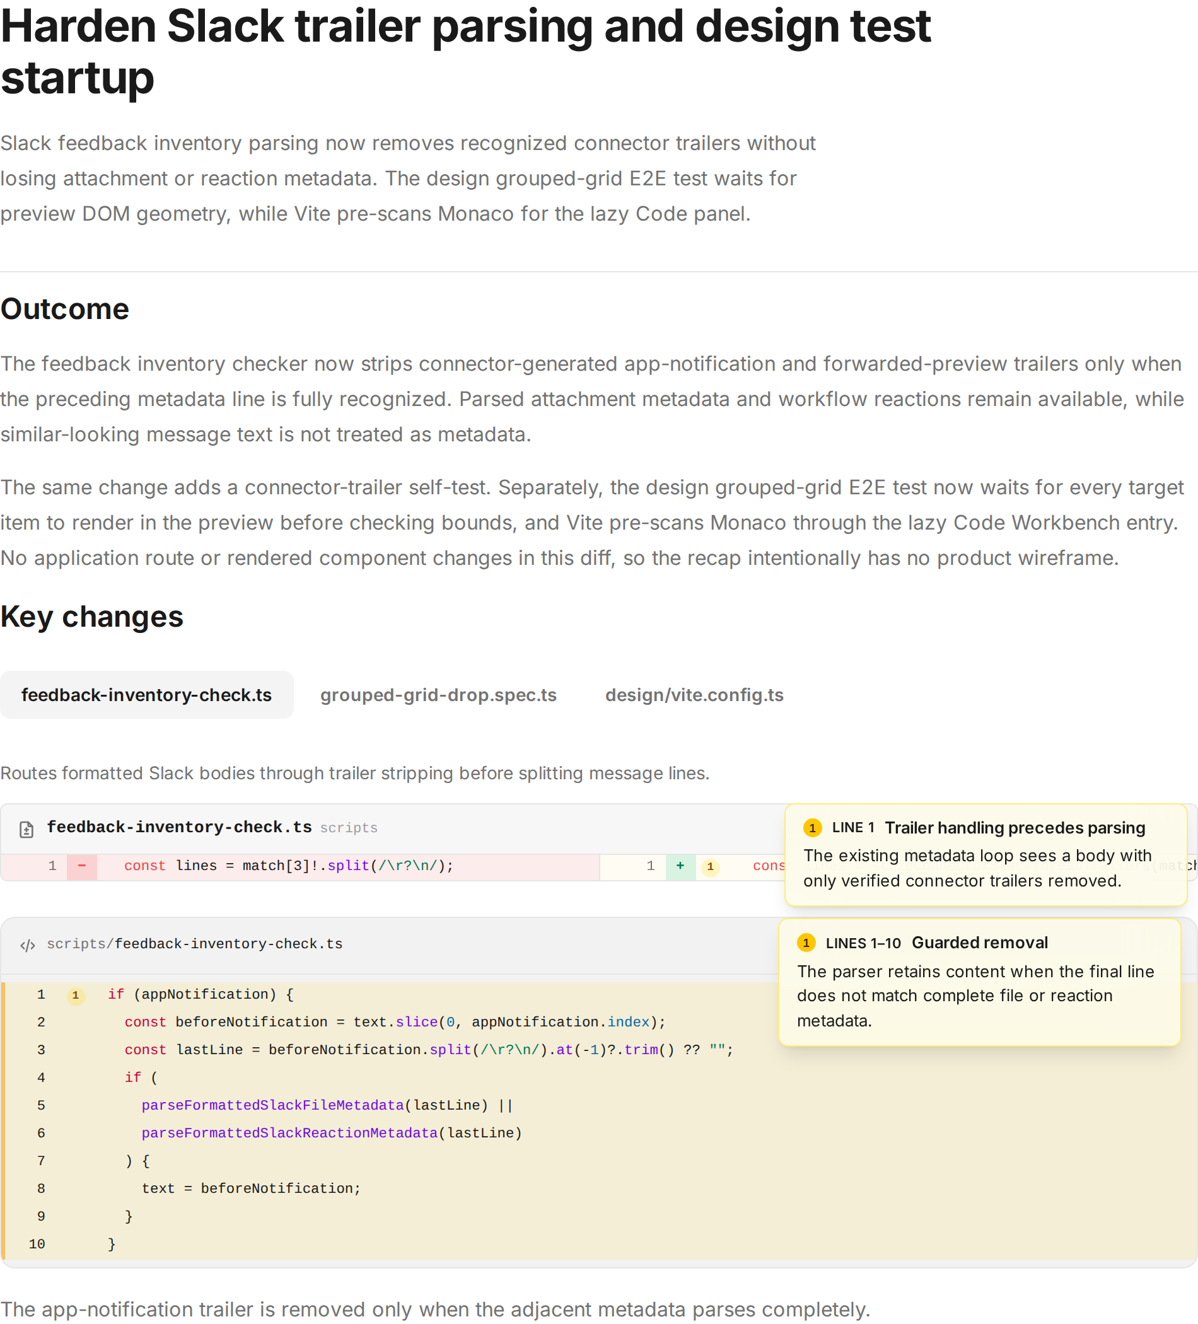
Task: Click the yellow badge in the Trailer handling note
Action: click(813, 827)
